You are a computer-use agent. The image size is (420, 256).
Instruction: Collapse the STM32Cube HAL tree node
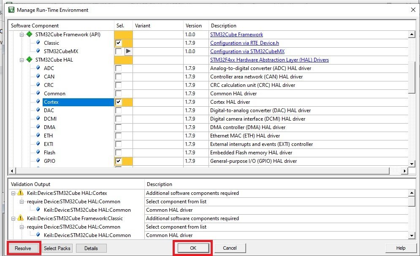coord(22,60)
